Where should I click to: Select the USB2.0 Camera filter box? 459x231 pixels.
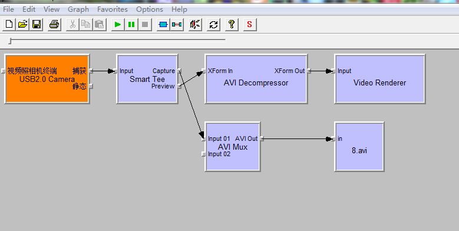pyautogui.click(x=47, y=79)
